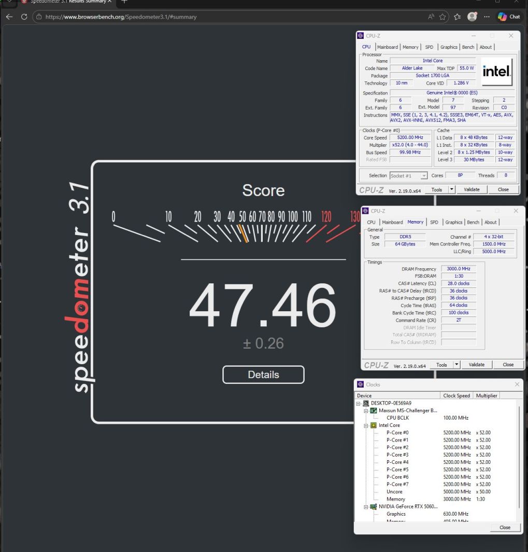Open About tab in Memory CPU-Z window
The image size is (528, 552).
pos(490,222)
